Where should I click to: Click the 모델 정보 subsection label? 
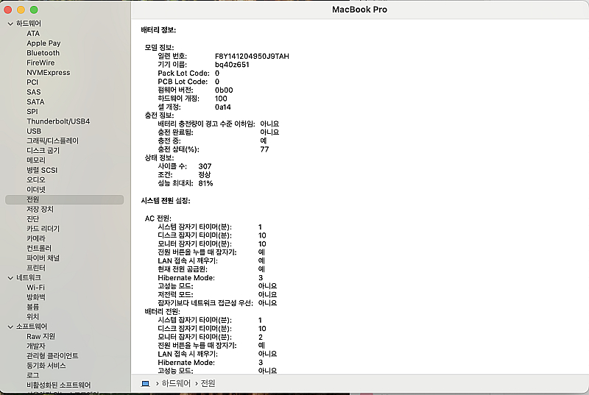click(x=159, y=48)
